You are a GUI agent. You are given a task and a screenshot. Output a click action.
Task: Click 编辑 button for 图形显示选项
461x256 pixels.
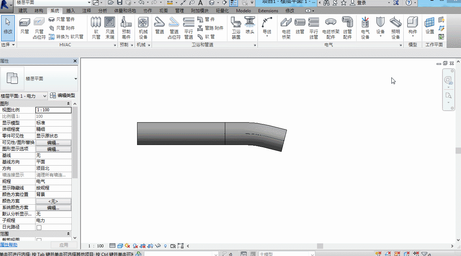click(53, 149)
